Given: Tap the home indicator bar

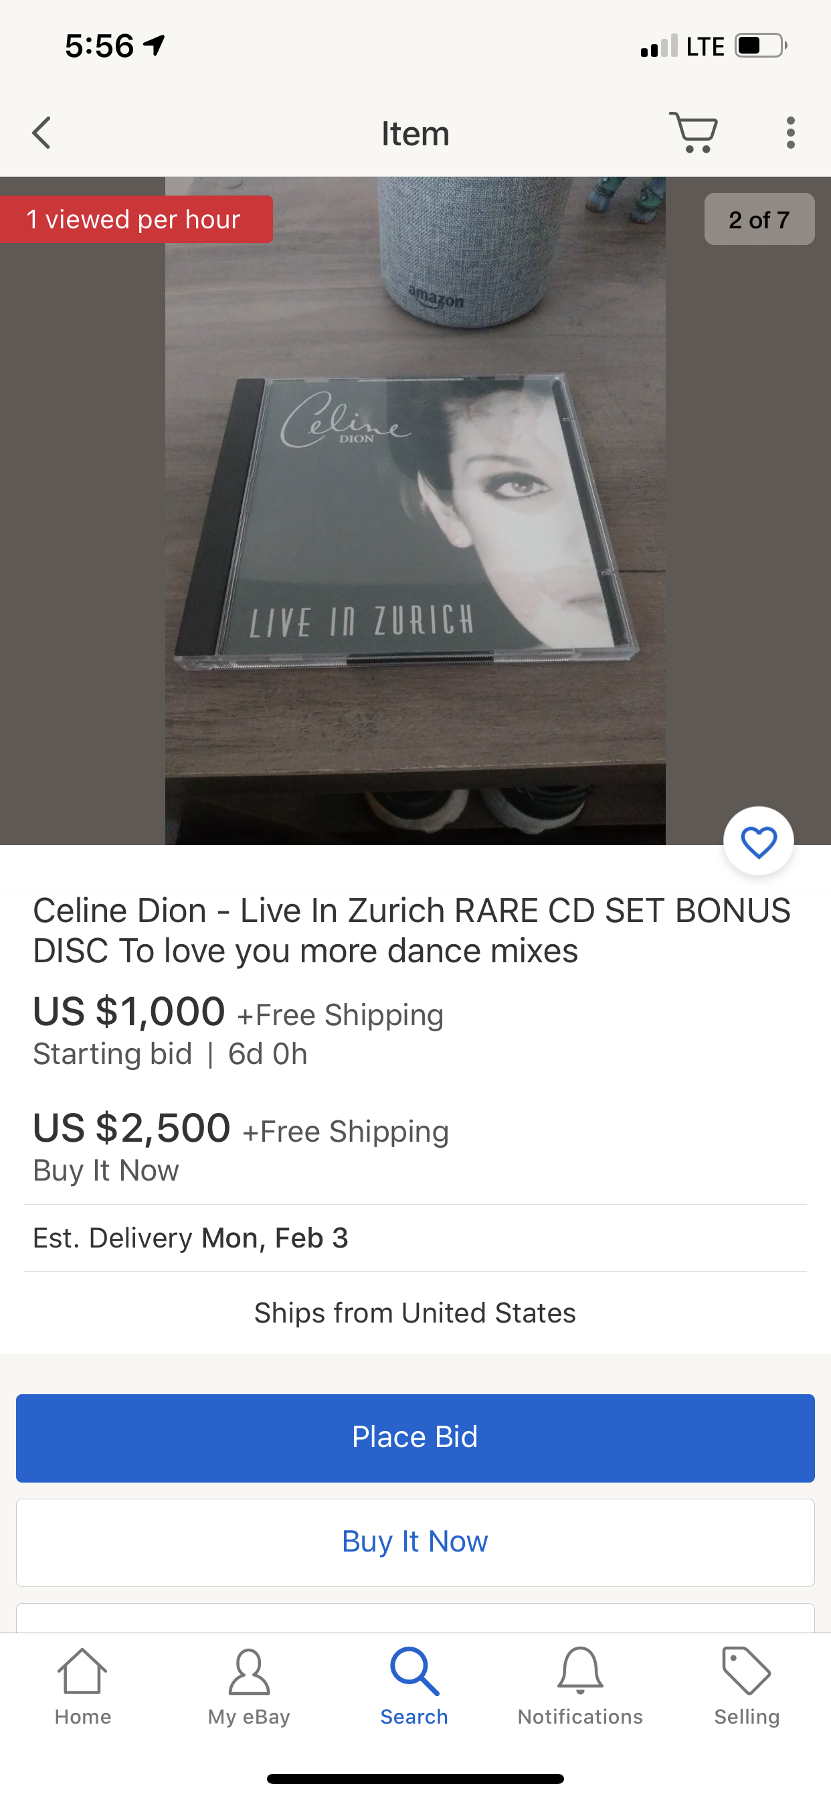Looking at the screenshot, I should [415, 1779].
